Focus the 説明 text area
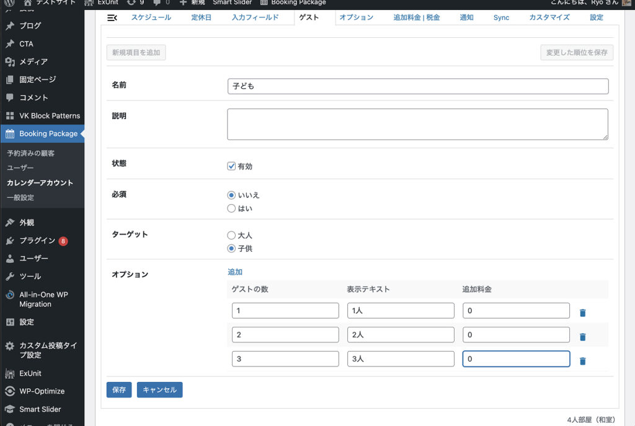 [x=417, y=124]
